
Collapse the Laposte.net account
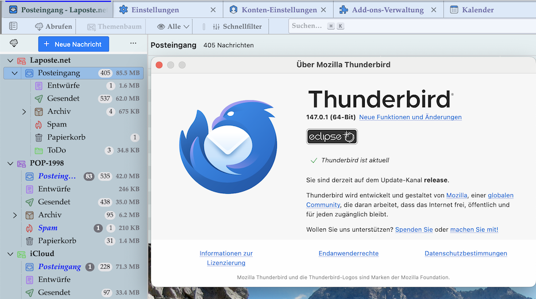(10, 60)
